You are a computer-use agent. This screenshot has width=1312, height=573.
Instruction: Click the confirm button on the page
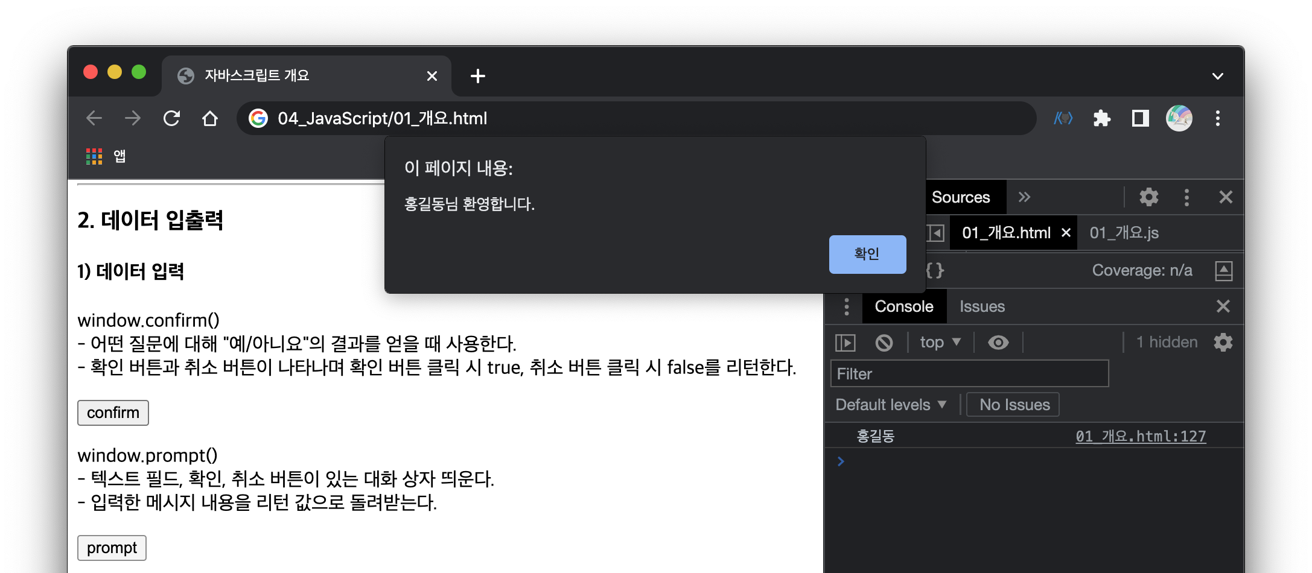pyautogui.click(x=113, y=413)
